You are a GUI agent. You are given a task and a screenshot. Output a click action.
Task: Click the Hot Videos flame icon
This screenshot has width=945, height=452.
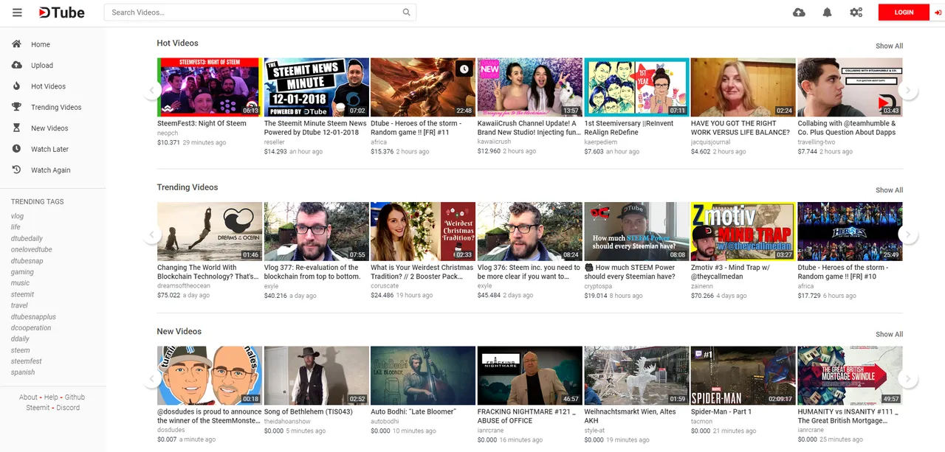[x=17, y=86]
